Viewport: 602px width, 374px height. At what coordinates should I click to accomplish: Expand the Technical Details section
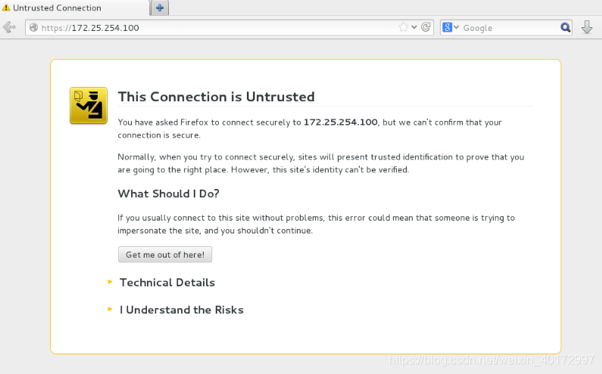coord(167,283)
